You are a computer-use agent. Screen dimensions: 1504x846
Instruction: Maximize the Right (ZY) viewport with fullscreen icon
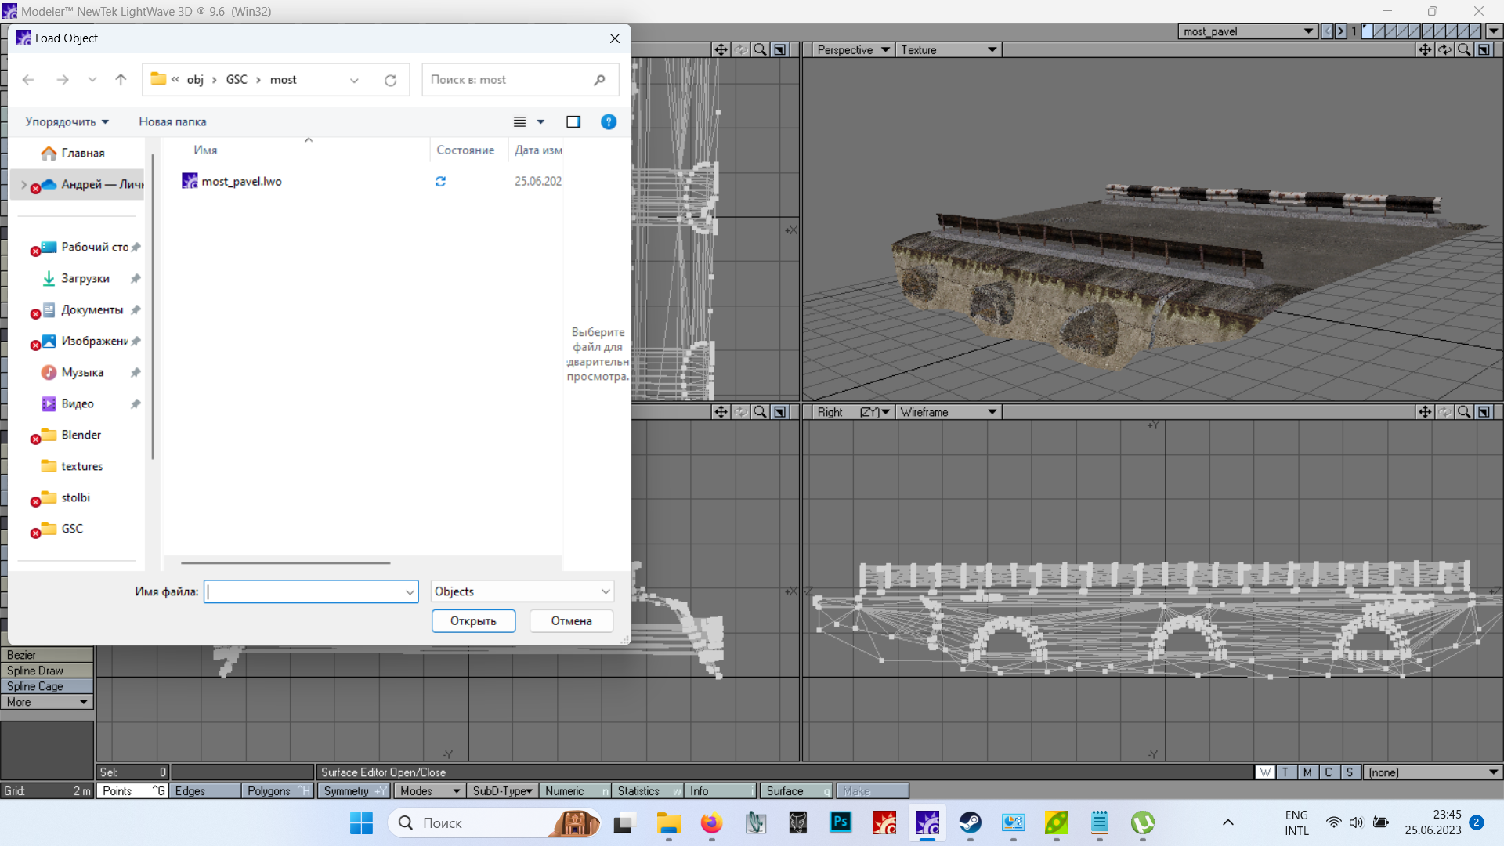click(1484, 412)
